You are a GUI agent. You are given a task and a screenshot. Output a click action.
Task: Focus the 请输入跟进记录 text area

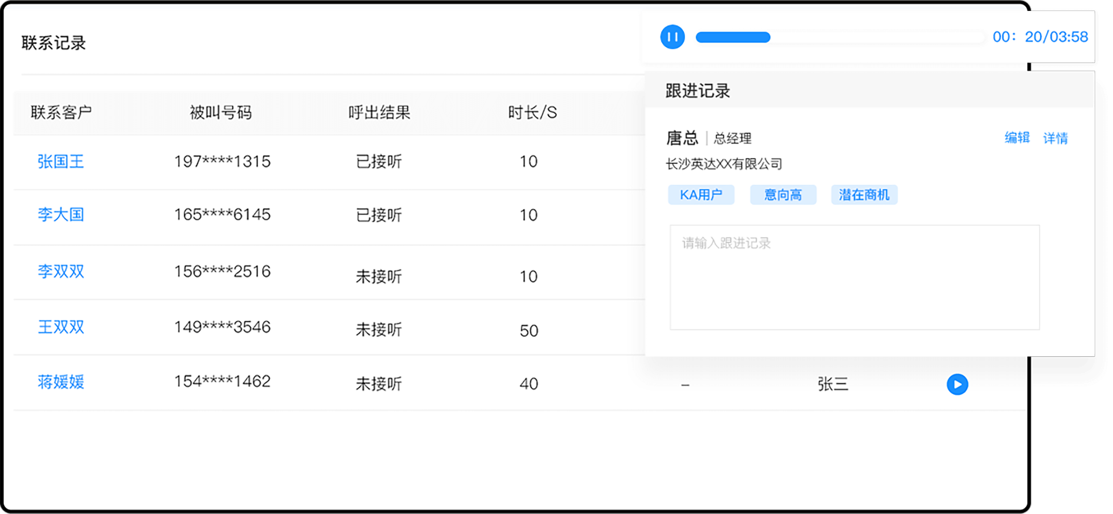pos(854,277)
